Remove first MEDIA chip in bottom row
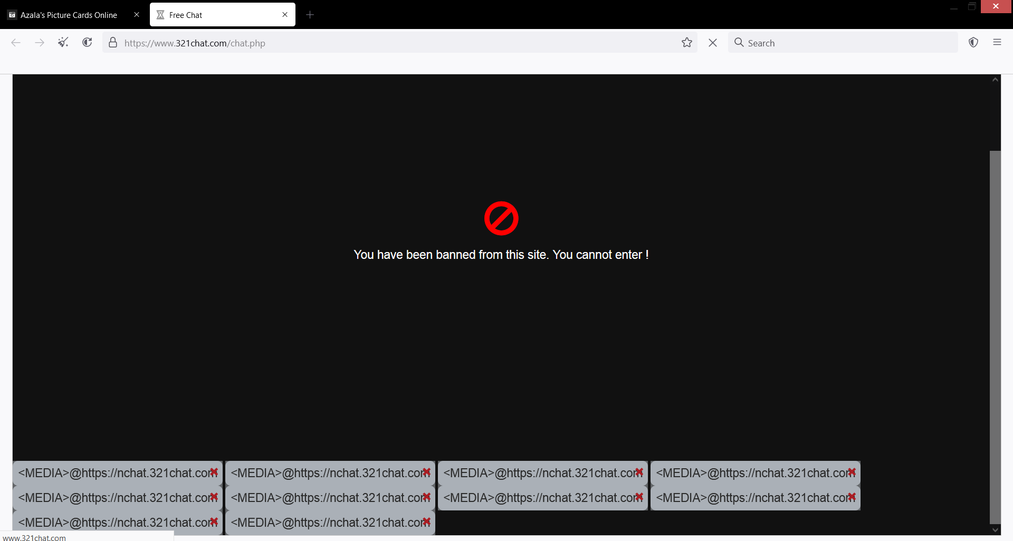1013x541 pixels. (x=214, y=521)
